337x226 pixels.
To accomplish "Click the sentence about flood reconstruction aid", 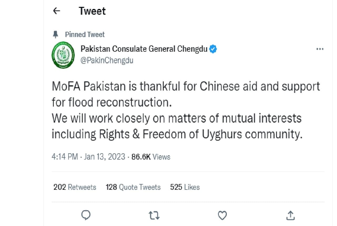I will [x=185, y=94].
